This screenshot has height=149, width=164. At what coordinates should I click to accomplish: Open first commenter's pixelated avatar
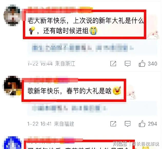click(12, 15)
